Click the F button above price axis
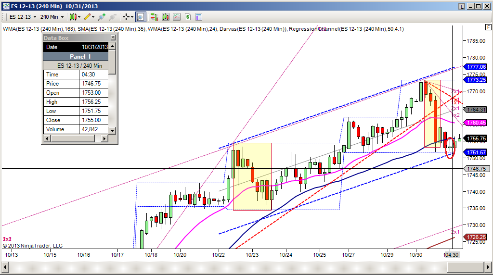Screen dimensions: 493x275 [488, 27]
